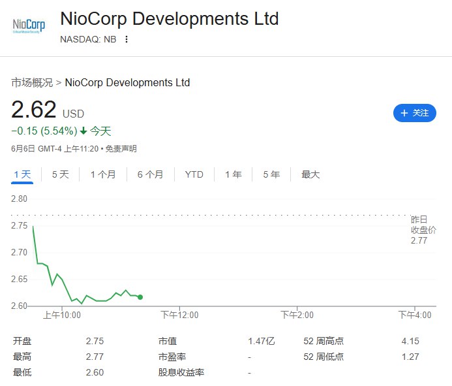Image resolution: width=452 pixels, height=386 pixels.
Task: Click the 市值 value 1.47亿
Action: [x=262, y=341]
